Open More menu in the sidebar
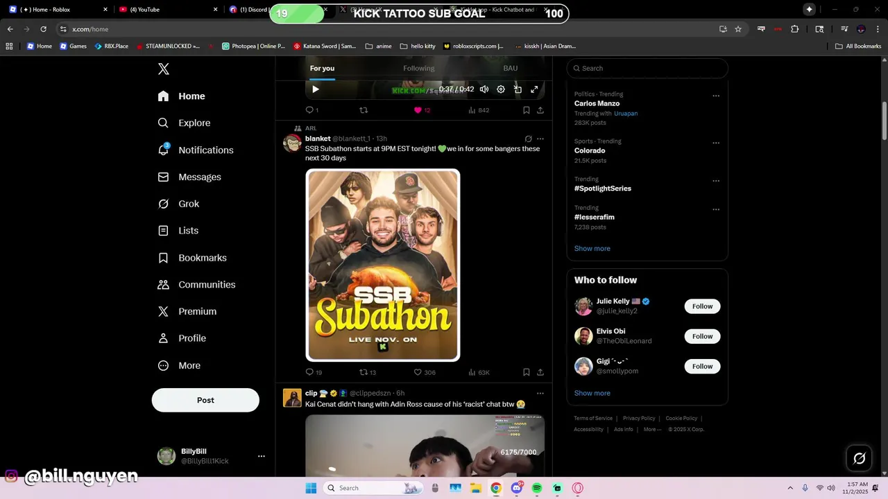This screenshot has width=888, height=499. pos(179,365)
